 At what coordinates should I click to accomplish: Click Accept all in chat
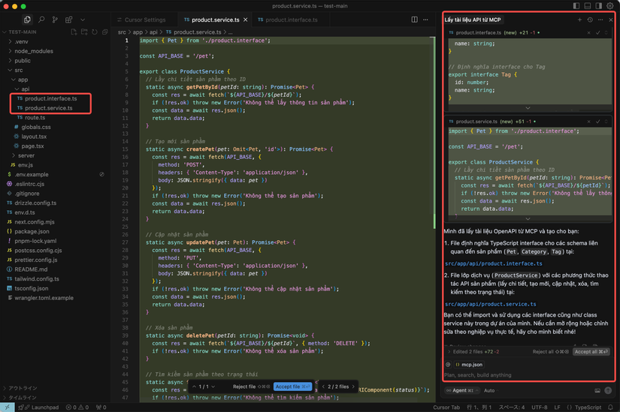click(x=591, y=351)
